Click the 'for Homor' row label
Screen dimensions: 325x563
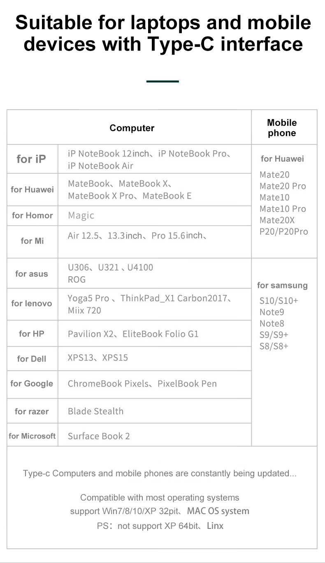pyautogui.click(x=32, y=215)
